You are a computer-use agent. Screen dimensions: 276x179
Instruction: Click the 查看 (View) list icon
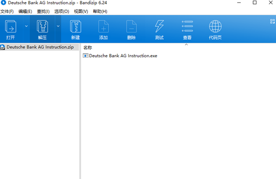[x=187, y=26]
